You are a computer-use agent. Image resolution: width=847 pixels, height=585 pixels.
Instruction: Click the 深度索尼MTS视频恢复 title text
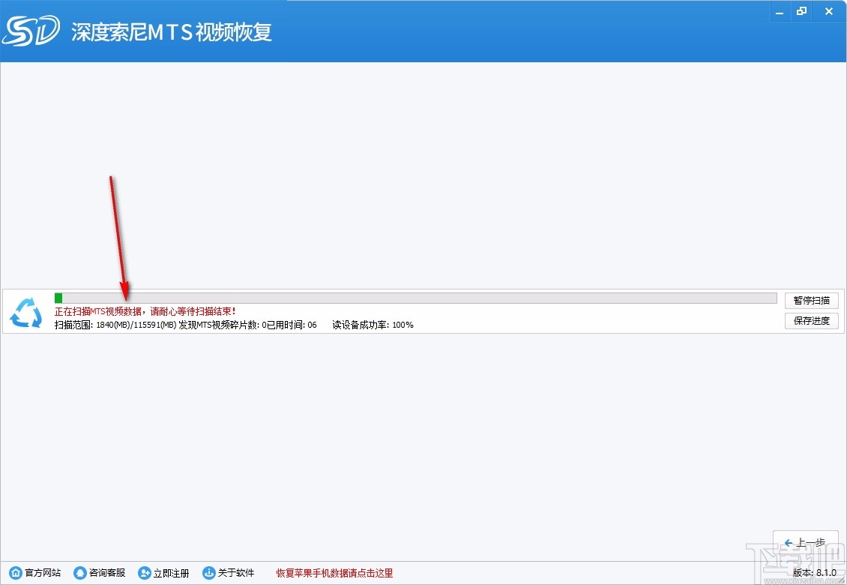[172, 31]
